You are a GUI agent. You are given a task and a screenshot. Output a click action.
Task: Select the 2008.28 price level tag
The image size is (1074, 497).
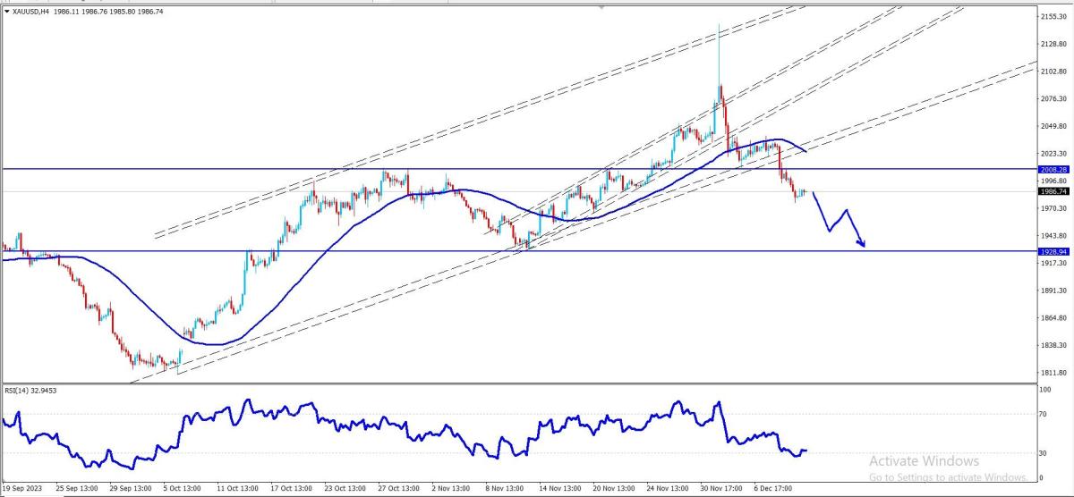[x=1054, y=169]
